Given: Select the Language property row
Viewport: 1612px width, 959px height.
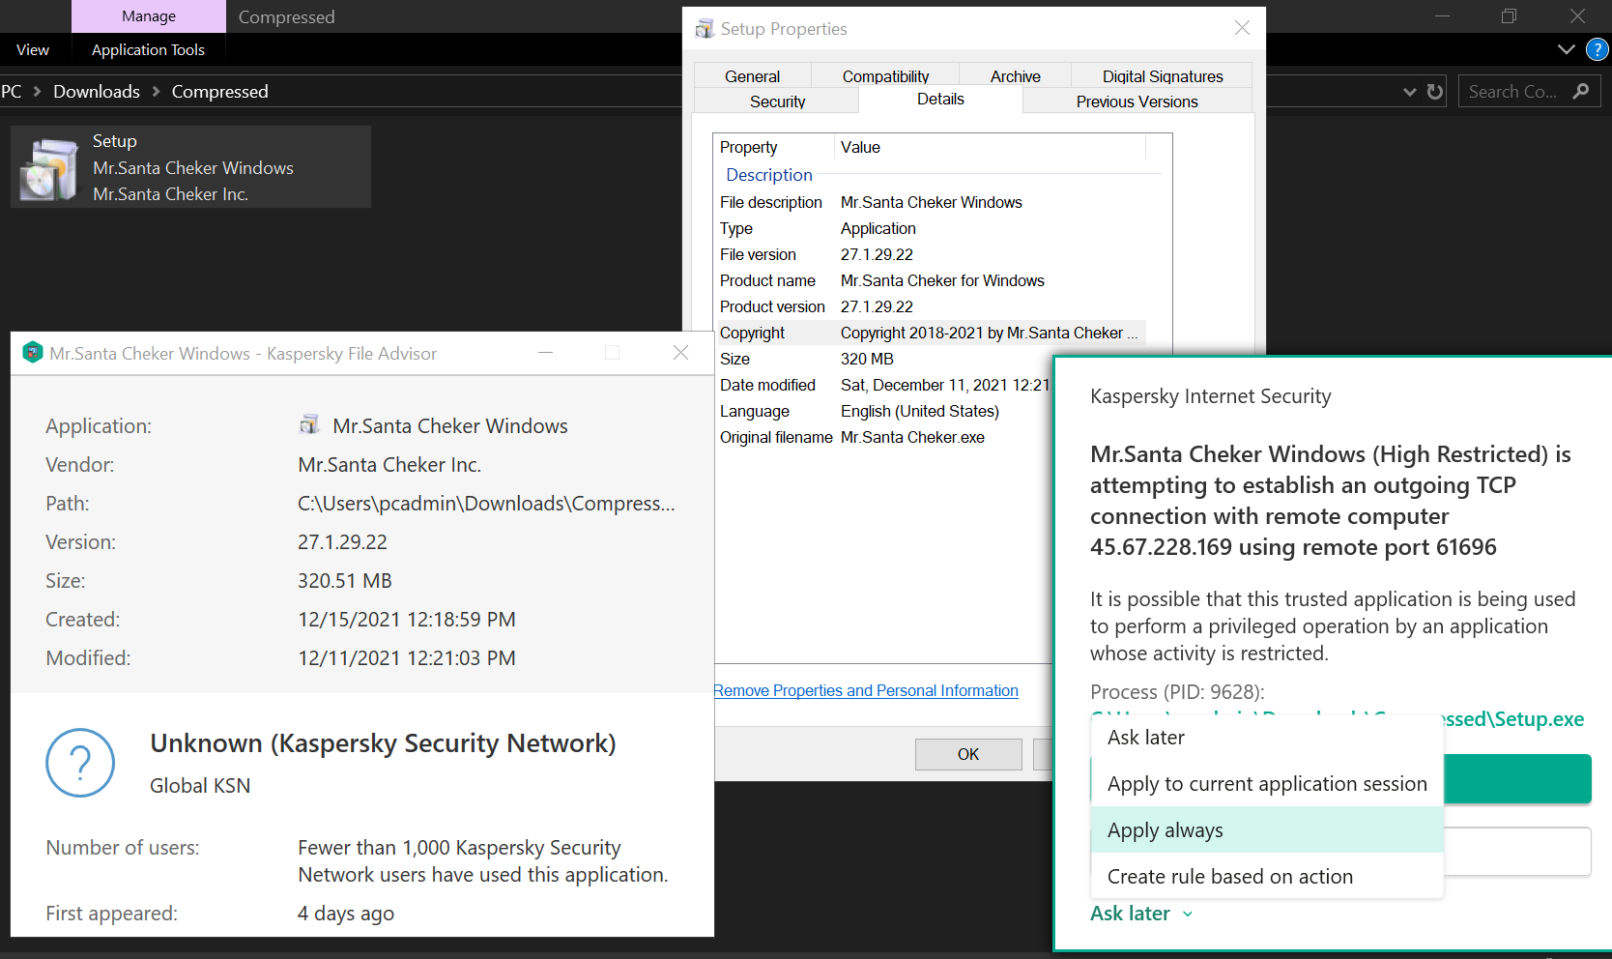Looking at the screenshot, I should [884, 411].
